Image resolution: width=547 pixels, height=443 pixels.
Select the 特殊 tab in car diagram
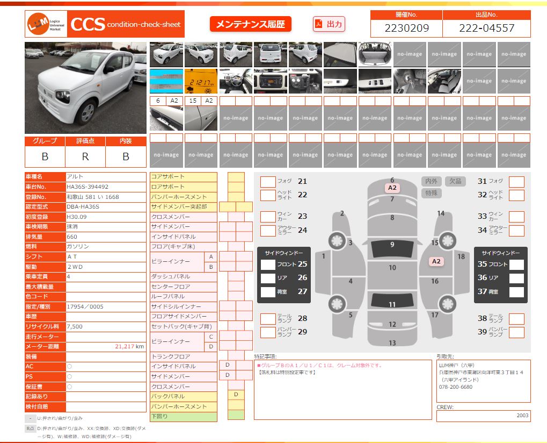(x=432, y=193)
